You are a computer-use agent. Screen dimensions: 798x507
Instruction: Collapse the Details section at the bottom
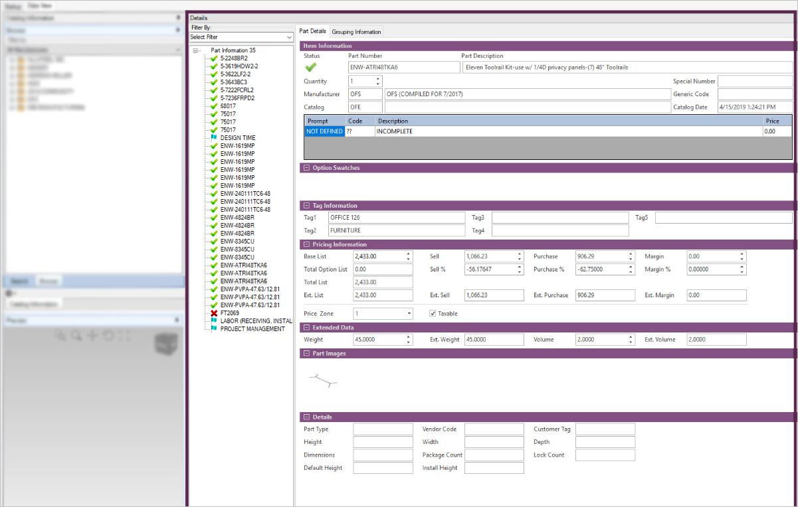tap(306, 417)
